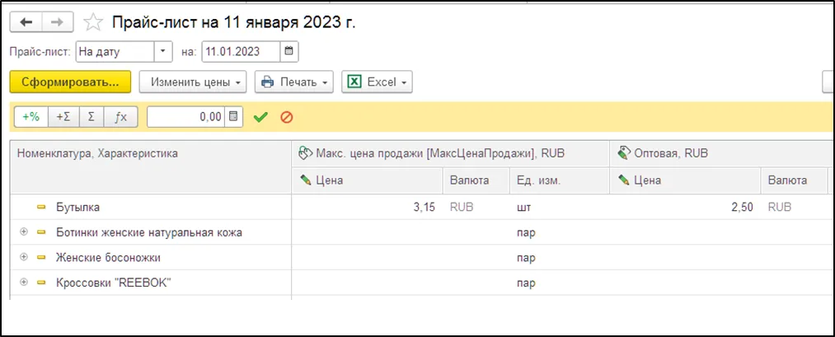Open the Печать dropdown menu

[293, 82]
